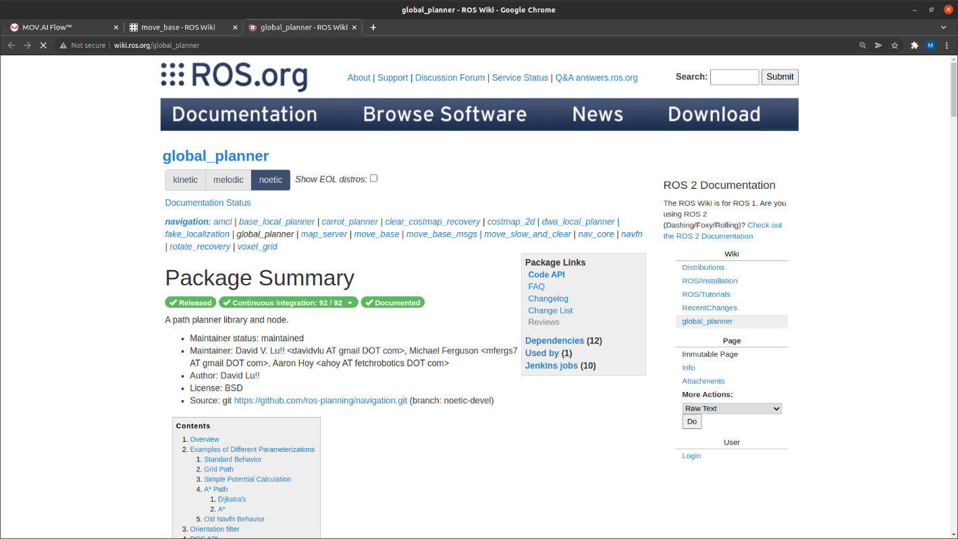Viewport: 958px width, 539px height.
Task: Click the browser forward arrow icon
Action: (x=28, y=45)
